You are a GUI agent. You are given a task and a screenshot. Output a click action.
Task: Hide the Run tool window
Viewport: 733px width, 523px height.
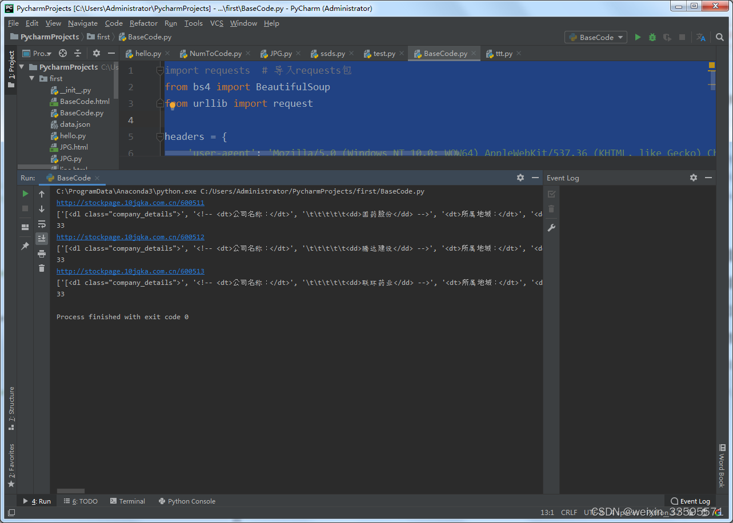pos(535,178)
